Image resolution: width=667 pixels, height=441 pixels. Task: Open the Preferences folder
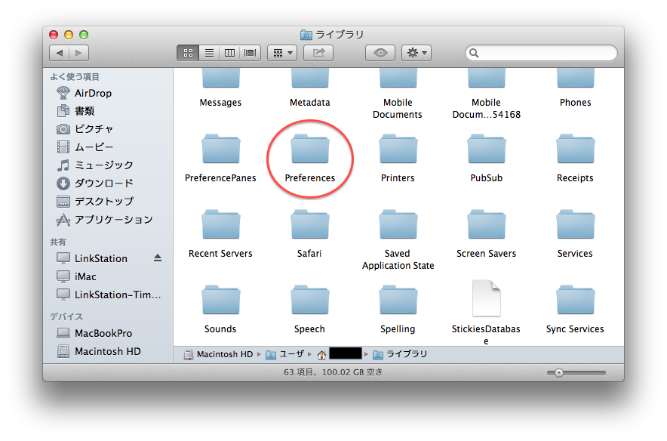309,153
